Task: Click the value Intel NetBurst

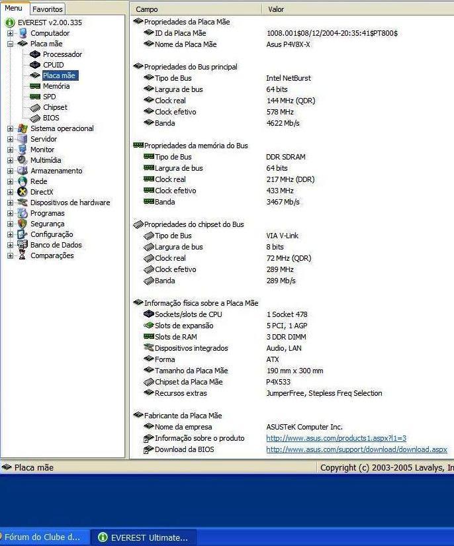Action: 289,78
